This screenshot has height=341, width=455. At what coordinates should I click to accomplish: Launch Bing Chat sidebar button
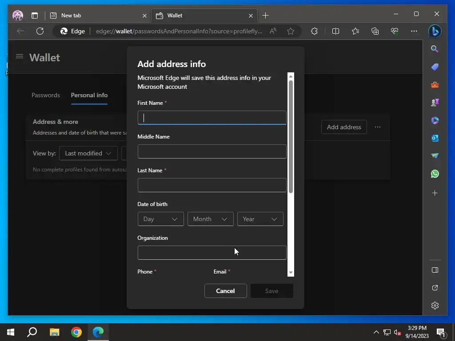(435, 31)
